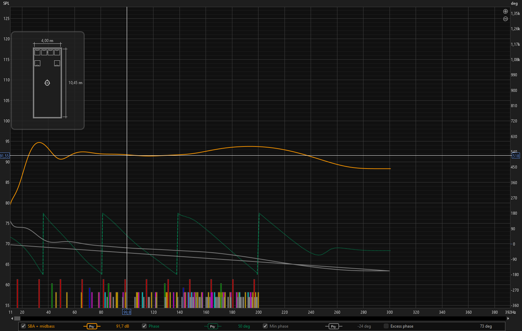Screen dimensions: 522x331
Task: Open the grey Psy selector for Min phase
Action: tap(334, 326)
